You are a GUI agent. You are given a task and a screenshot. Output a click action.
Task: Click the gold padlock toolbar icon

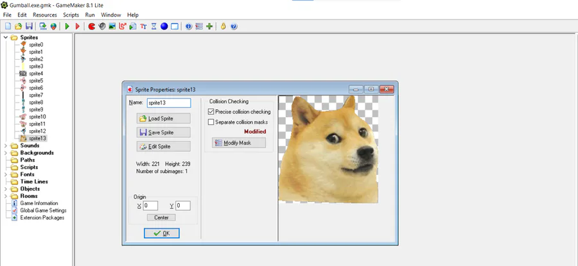(223, 26)
